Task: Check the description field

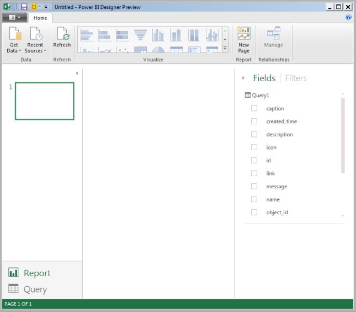Action: tap(254, 134)
